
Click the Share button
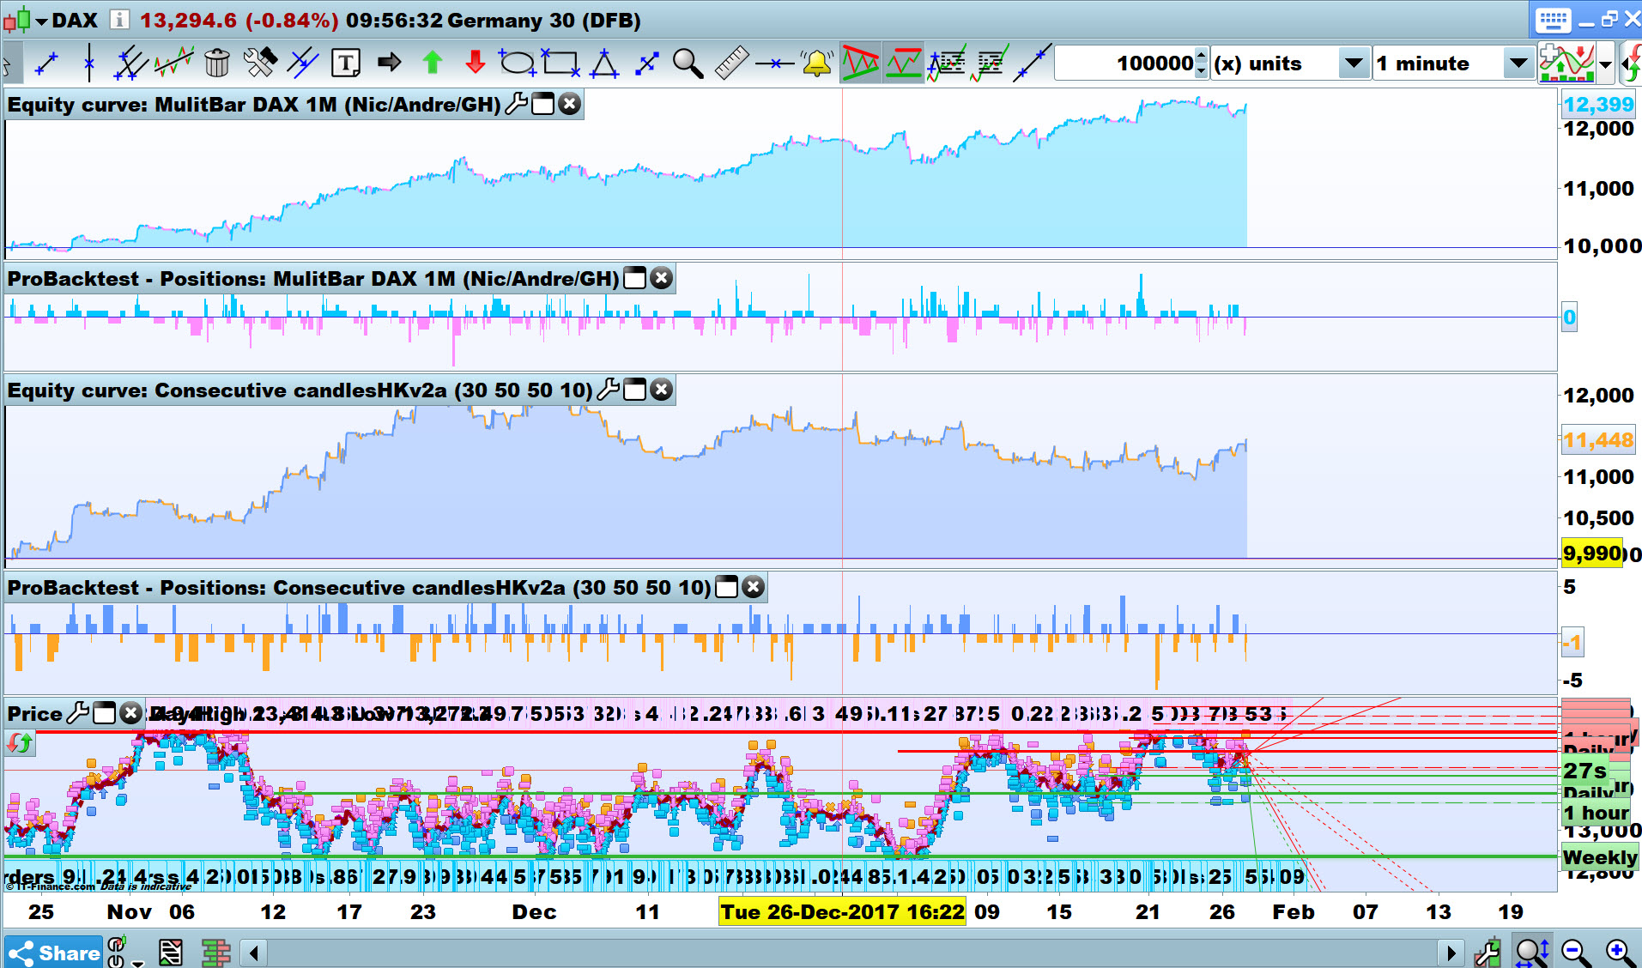tap(53, 953)
